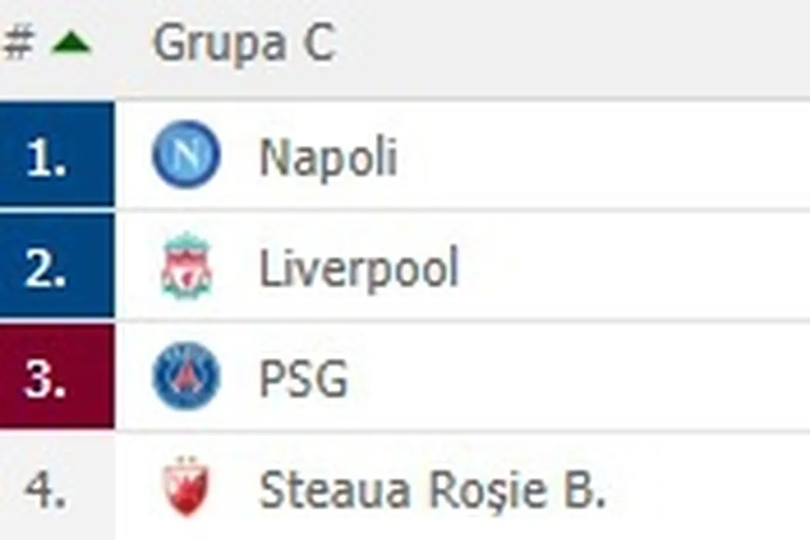The height and width of the screenshot is (540, 810).
Task: Select the Steaua Roșie B. row's empty area
Action: click(710, 489)
